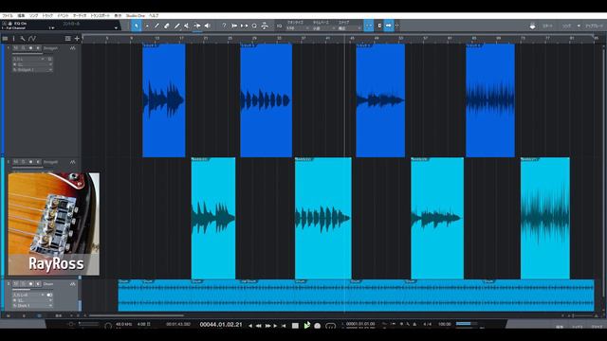The width and height of the screenshot is (607, 341).
Task: Click the IQ input quantize icon
Action: (x=279, y=26)
